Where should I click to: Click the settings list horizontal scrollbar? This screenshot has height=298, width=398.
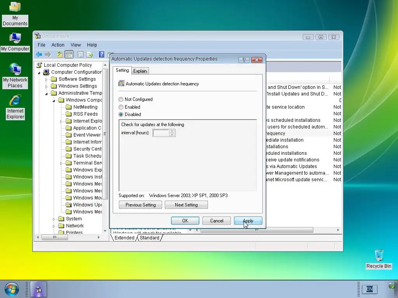tap(257, 230)
